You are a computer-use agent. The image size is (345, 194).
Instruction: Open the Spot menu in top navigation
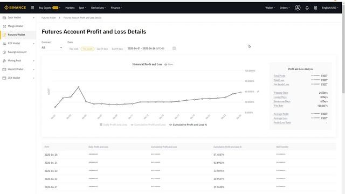82,8
